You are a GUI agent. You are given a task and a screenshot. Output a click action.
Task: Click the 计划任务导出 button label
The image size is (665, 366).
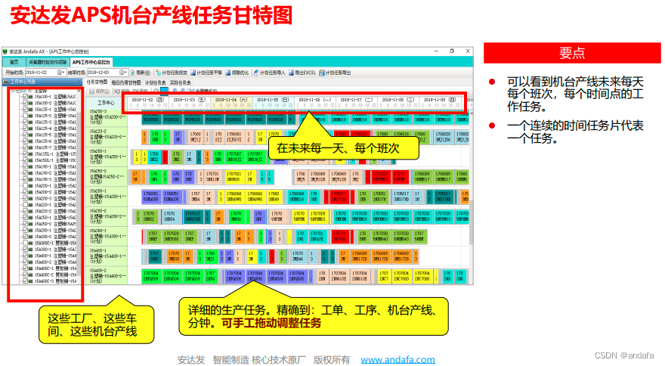338,73
